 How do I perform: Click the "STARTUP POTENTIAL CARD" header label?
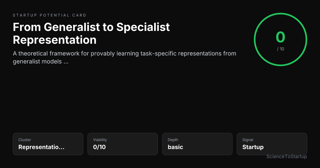pos(50,15)
